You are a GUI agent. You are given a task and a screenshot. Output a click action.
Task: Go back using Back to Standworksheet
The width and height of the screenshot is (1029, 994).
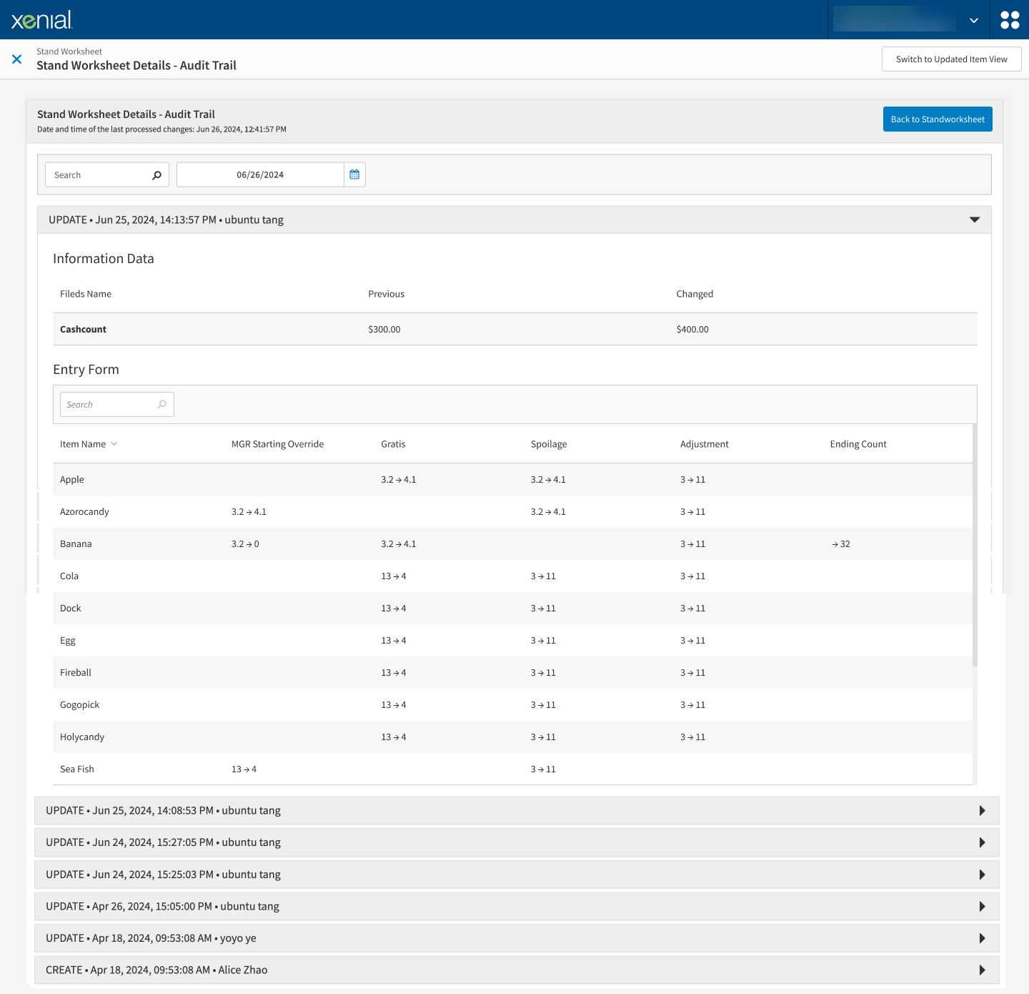[937, 119]
